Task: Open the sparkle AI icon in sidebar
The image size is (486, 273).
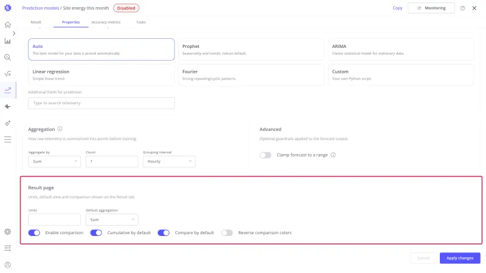Action: click(x=8, y=123)
